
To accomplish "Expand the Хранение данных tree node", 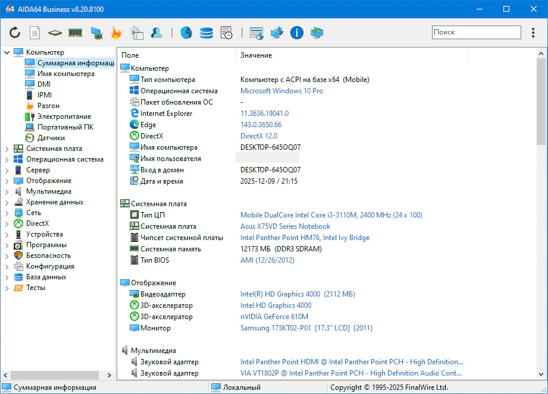I will 7,202.
